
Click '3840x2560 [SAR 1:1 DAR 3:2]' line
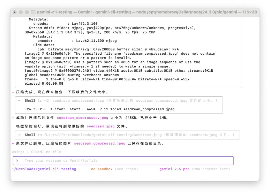(x=90, y=32)
